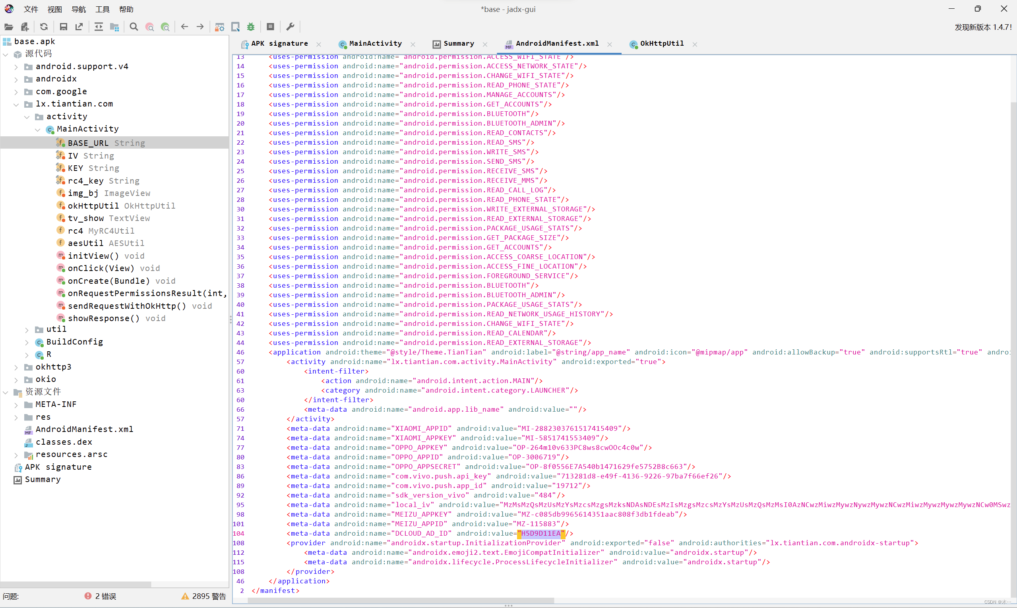Screen dimensions: 1017x608
Task: Switch to the MainActivity tab
Action: 375,43
